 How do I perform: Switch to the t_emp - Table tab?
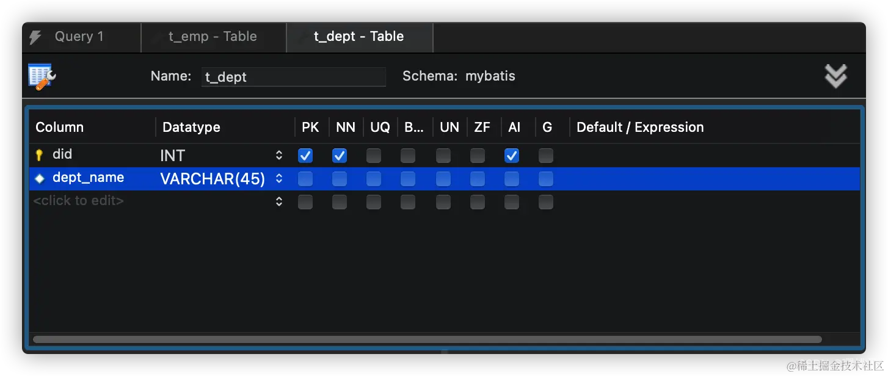[213, 37]
